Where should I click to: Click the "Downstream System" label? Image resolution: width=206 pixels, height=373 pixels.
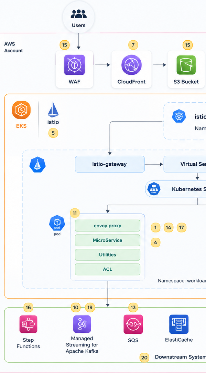(180, 357)
